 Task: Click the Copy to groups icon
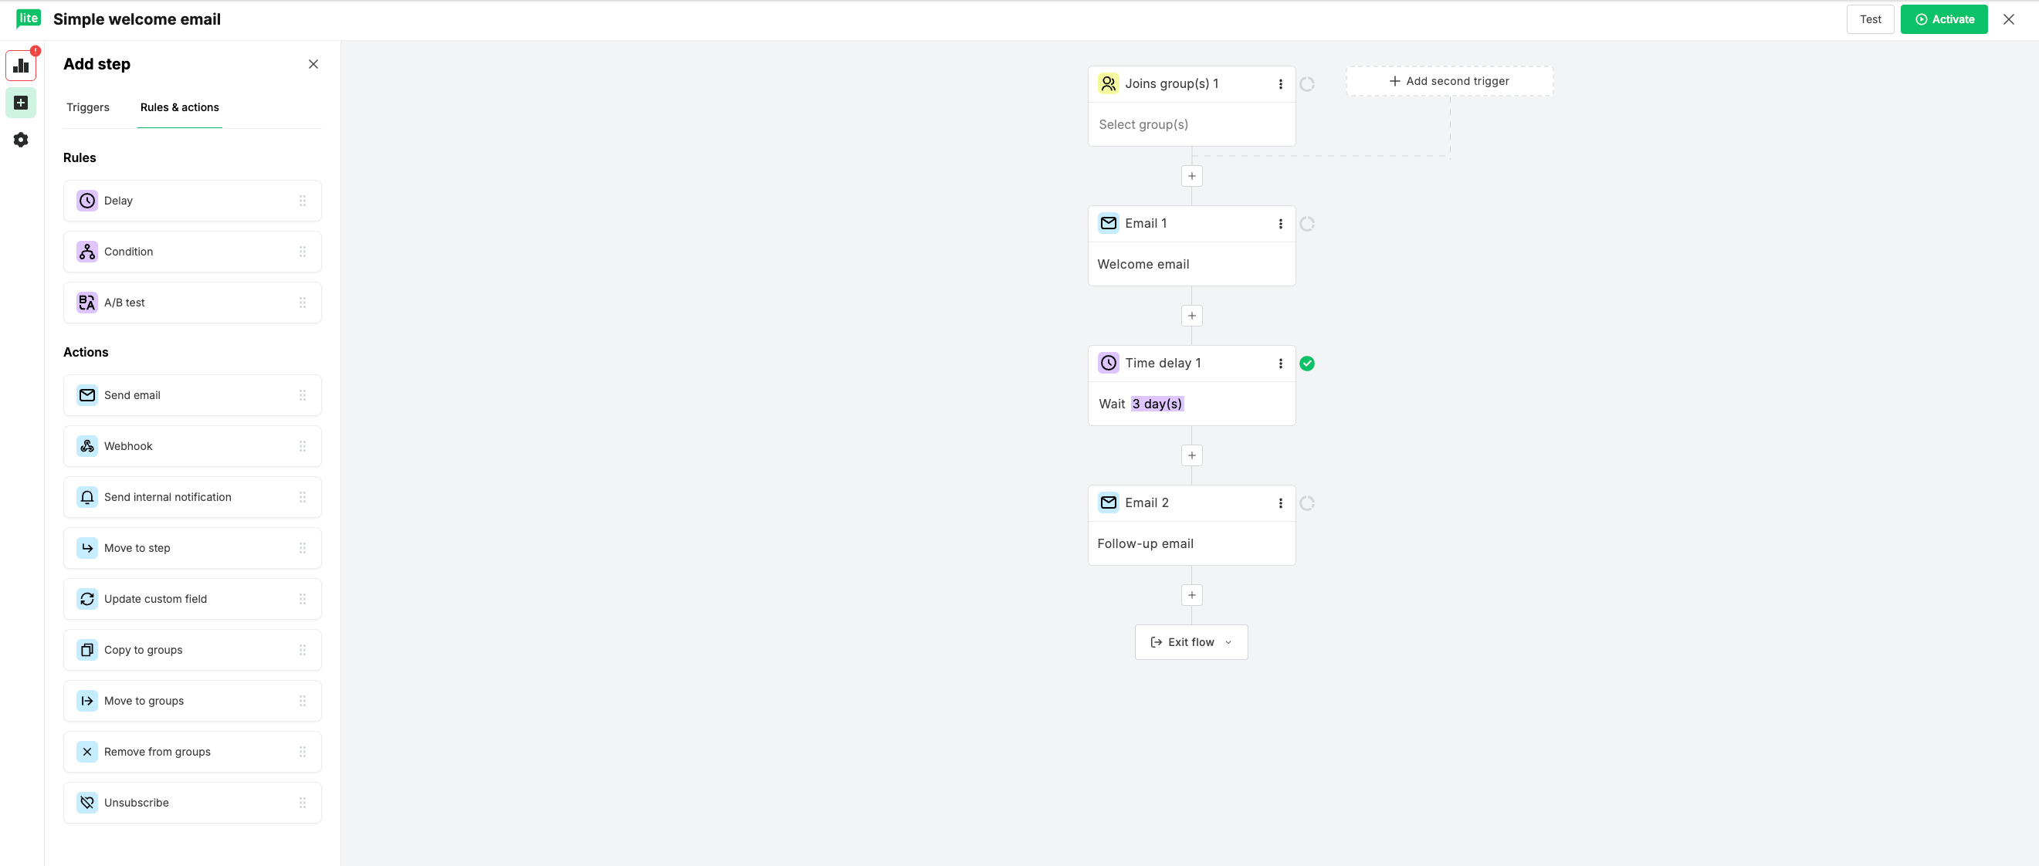pyautogui.click(x=87, y=650)
